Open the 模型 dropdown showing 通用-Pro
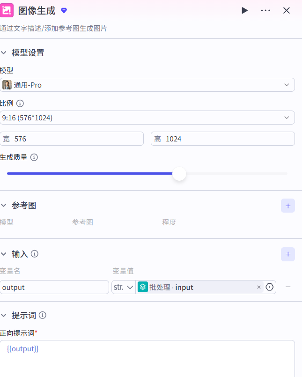Screen dimensions: 302x377 pos(147,85)
